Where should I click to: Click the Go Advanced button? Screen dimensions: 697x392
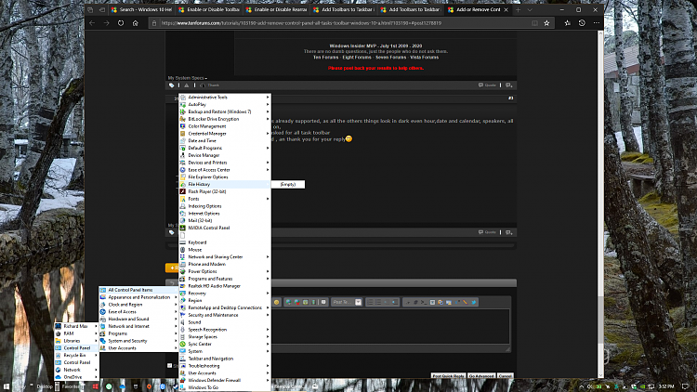pos(481,376)
